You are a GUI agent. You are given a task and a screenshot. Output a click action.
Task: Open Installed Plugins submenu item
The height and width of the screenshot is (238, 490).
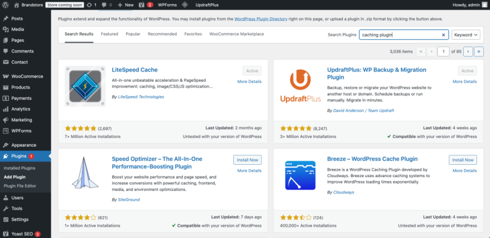pos(19,168)
